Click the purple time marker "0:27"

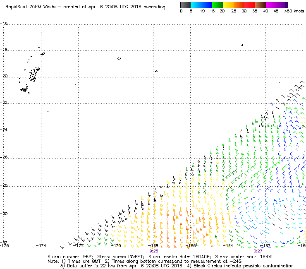pos(258,251)
